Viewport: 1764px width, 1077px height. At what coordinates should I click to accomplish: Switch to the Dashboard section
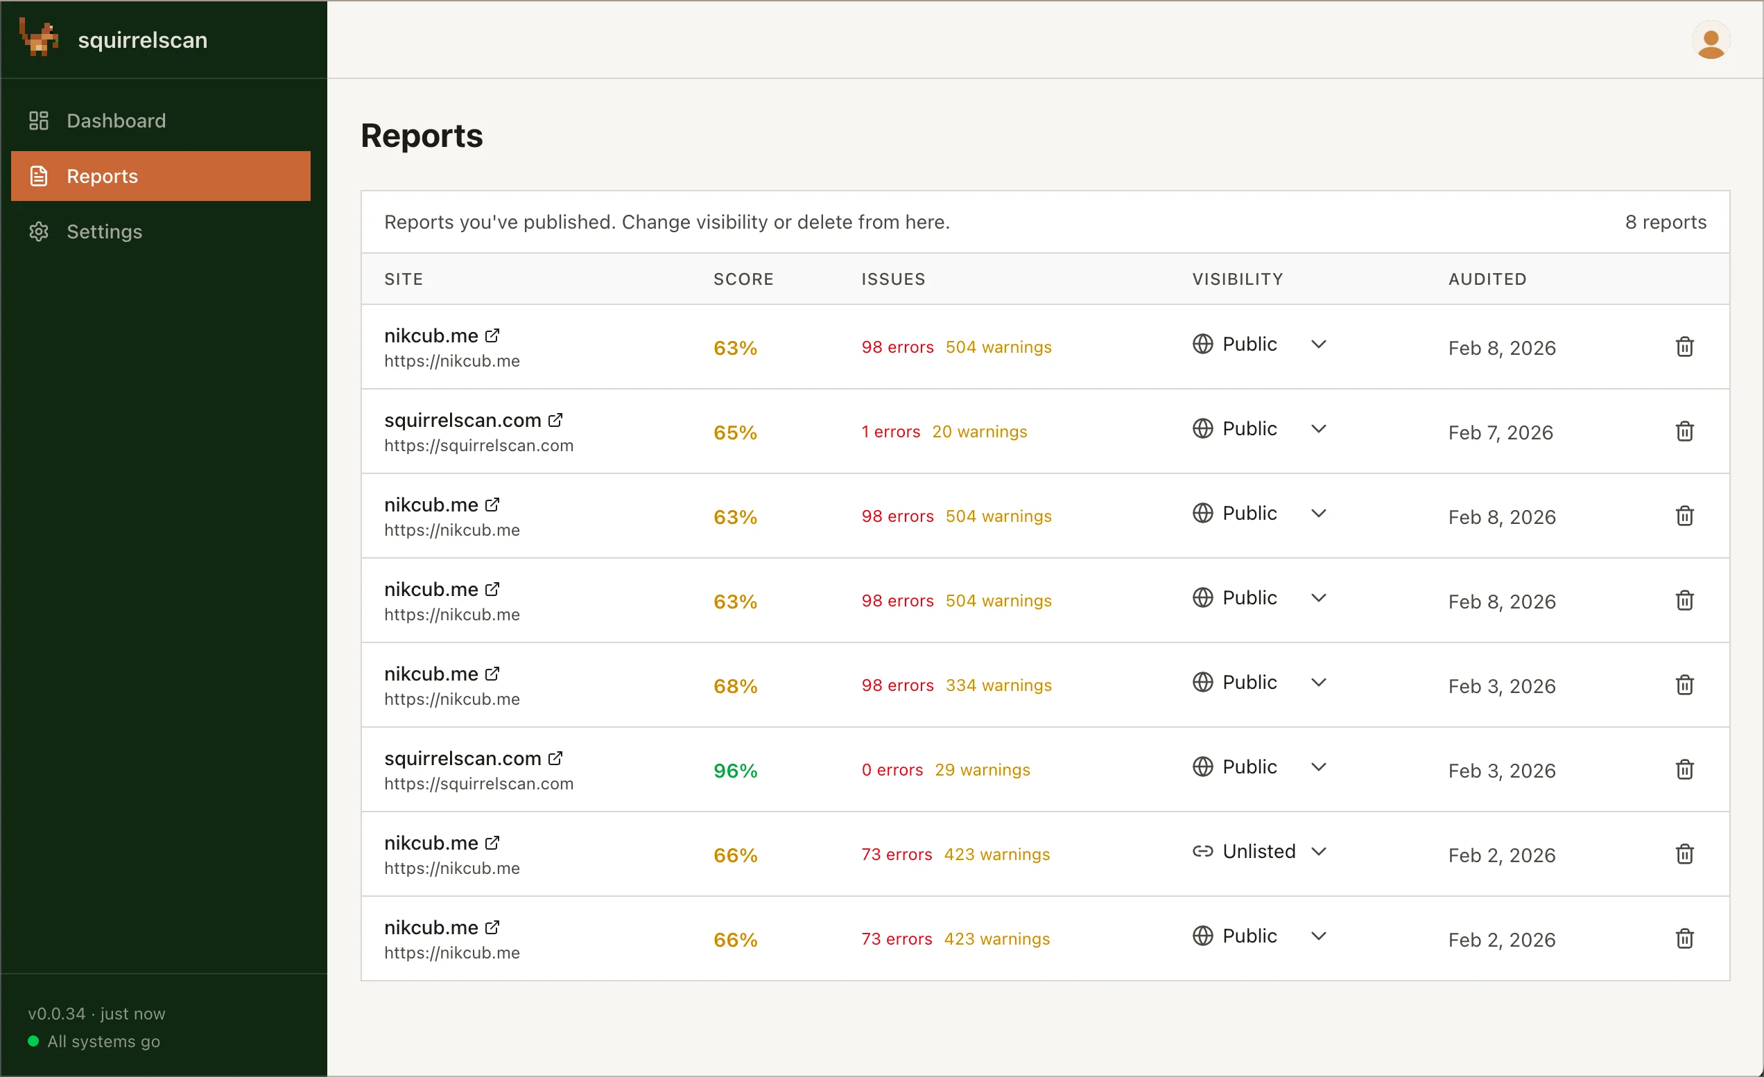[x=116, y=120]
